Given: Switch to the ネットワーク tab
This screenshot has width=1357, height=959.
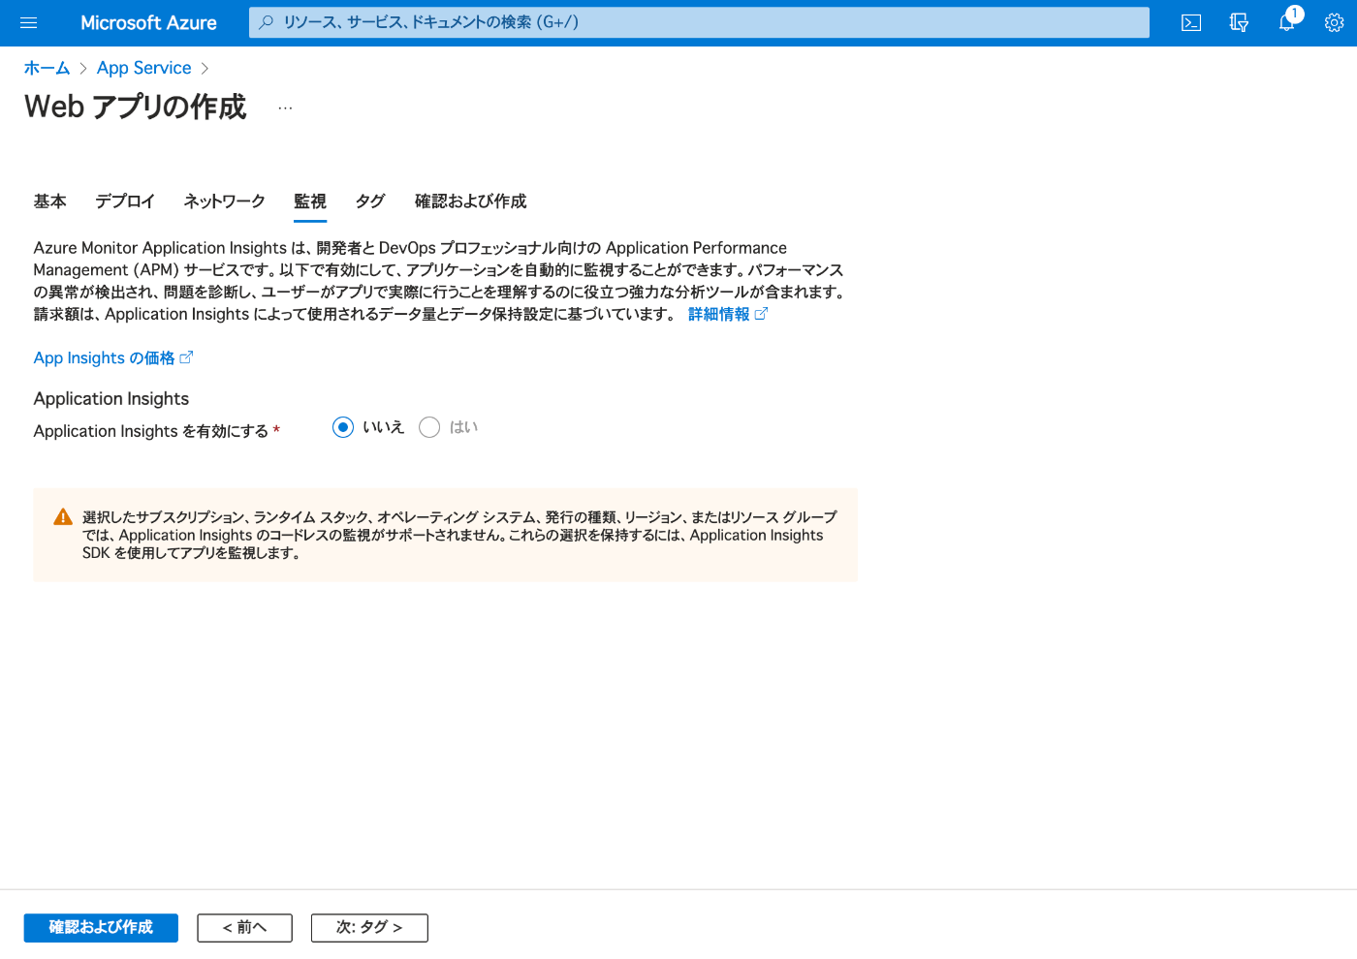Looking at the screenshot, I should (x=225, y=201).
